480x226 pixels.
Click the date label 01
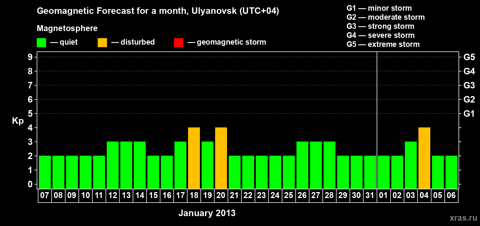383,195
